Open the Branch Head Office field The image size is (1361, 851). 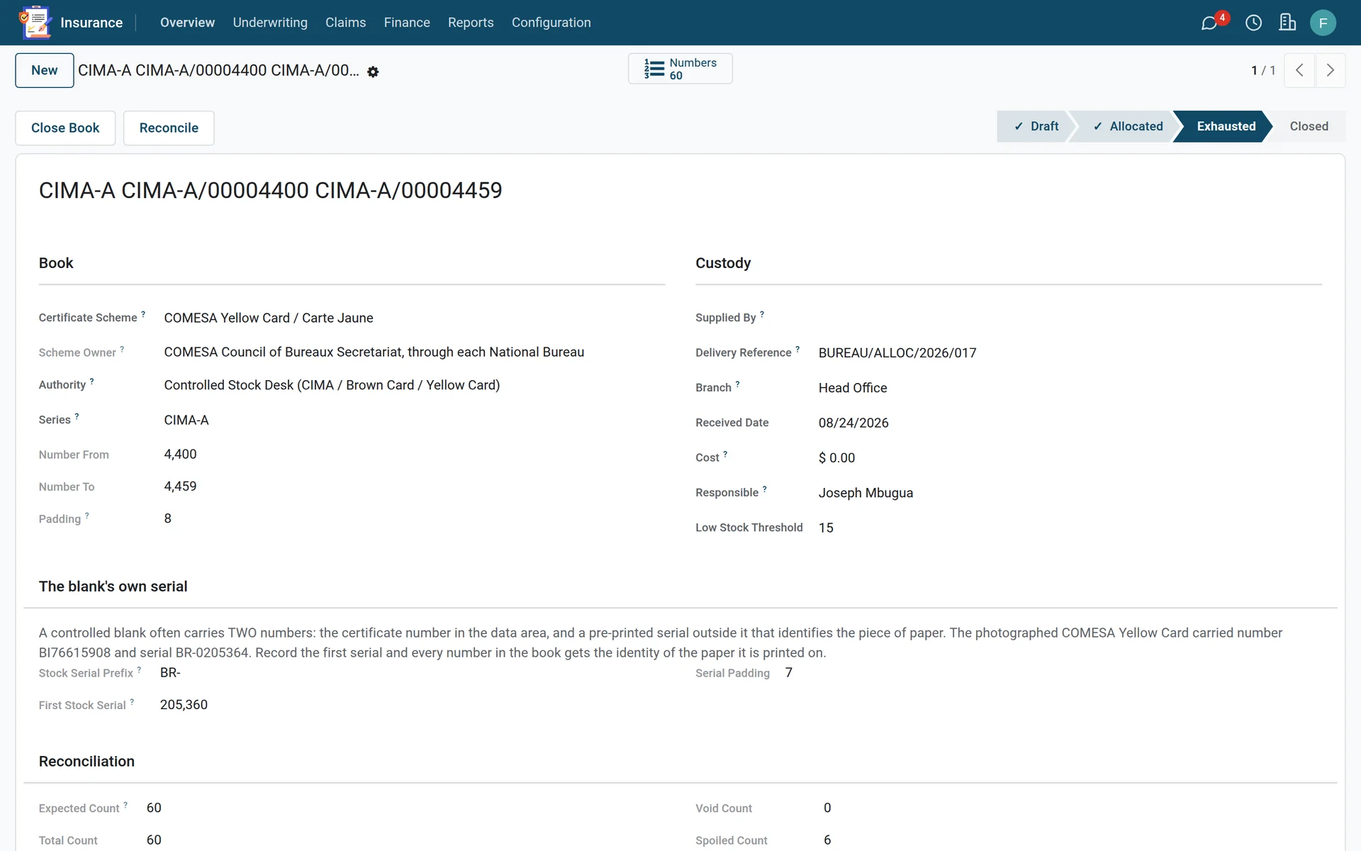[1069, 388]
